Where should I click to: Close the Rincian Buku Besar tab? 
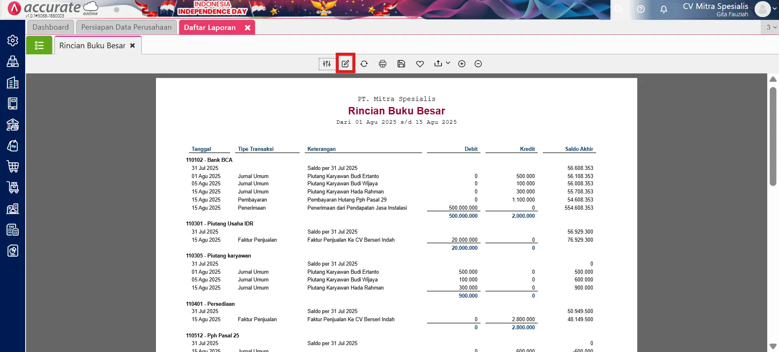(132, 46)
